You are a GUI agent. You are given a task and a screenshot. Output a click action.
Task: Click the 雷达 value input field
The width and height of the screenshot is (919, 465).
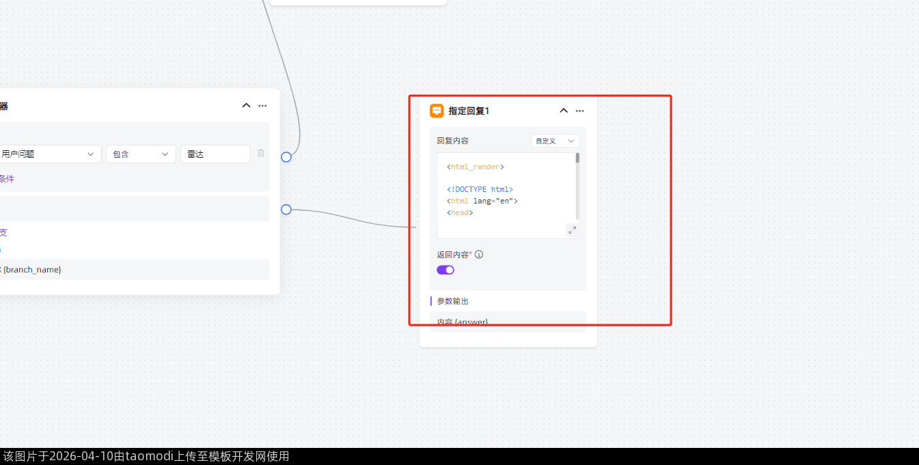[x=215, y=154]
